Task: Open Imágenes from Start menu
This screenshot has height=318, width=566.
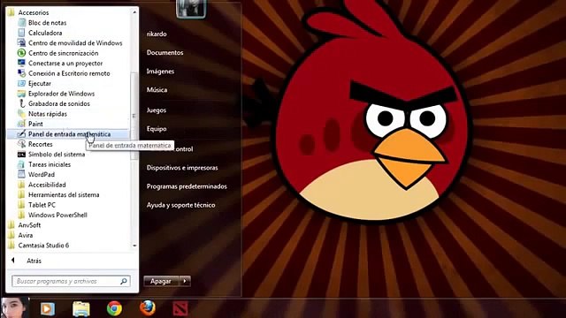Action: point(160,72)
